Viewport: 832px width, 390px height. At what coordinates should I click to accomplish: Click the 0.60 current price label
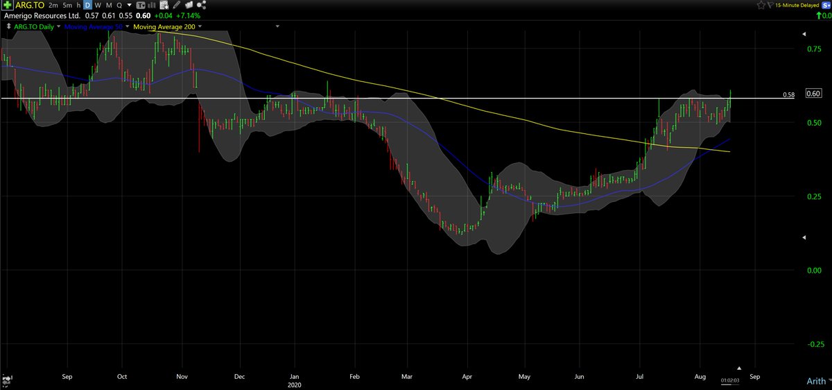[x=813, y=94]
